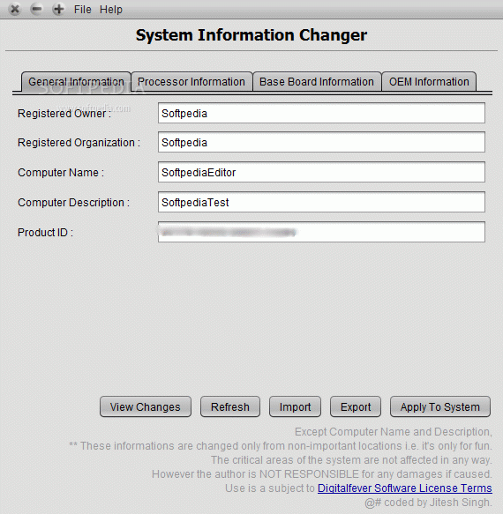
Task: Refresh the system information
Action: [230, 406]
